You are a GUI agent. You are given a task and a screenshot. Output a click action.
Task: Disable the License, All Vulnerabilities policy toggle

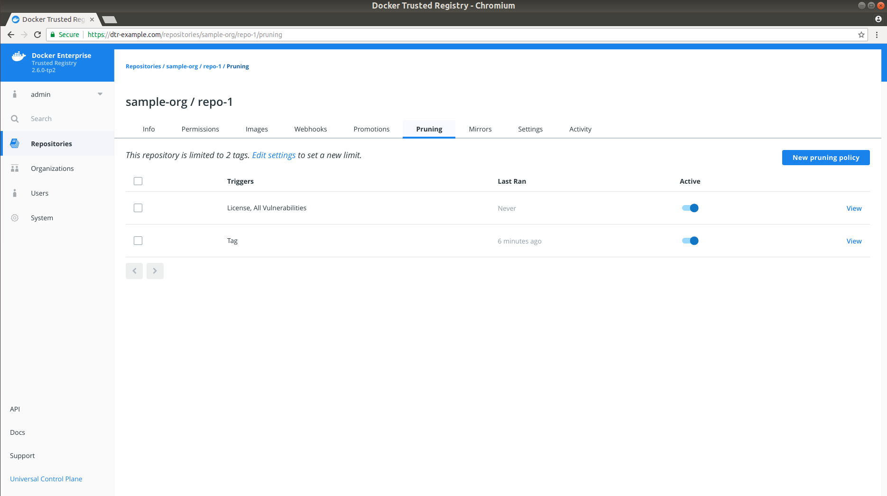click(690, 208)
